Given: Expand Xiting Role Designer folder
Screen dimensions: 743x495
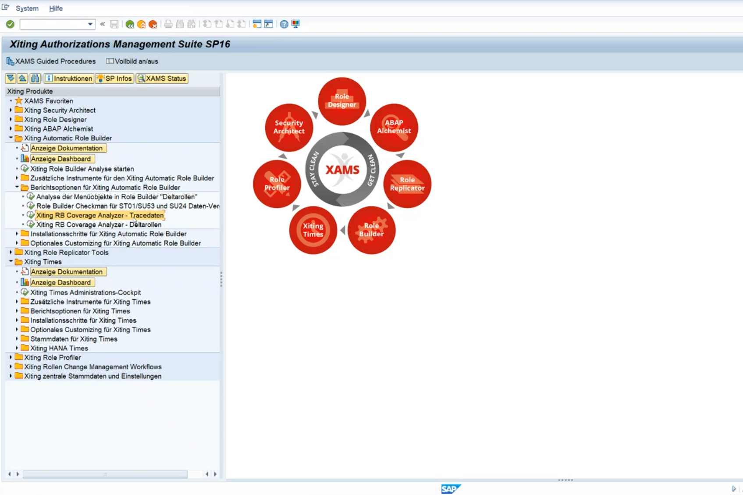Looking at the screenshot, I should [11, 119].
